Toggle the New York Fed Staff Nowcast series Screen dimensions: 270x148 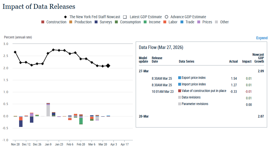pos(66,17)
